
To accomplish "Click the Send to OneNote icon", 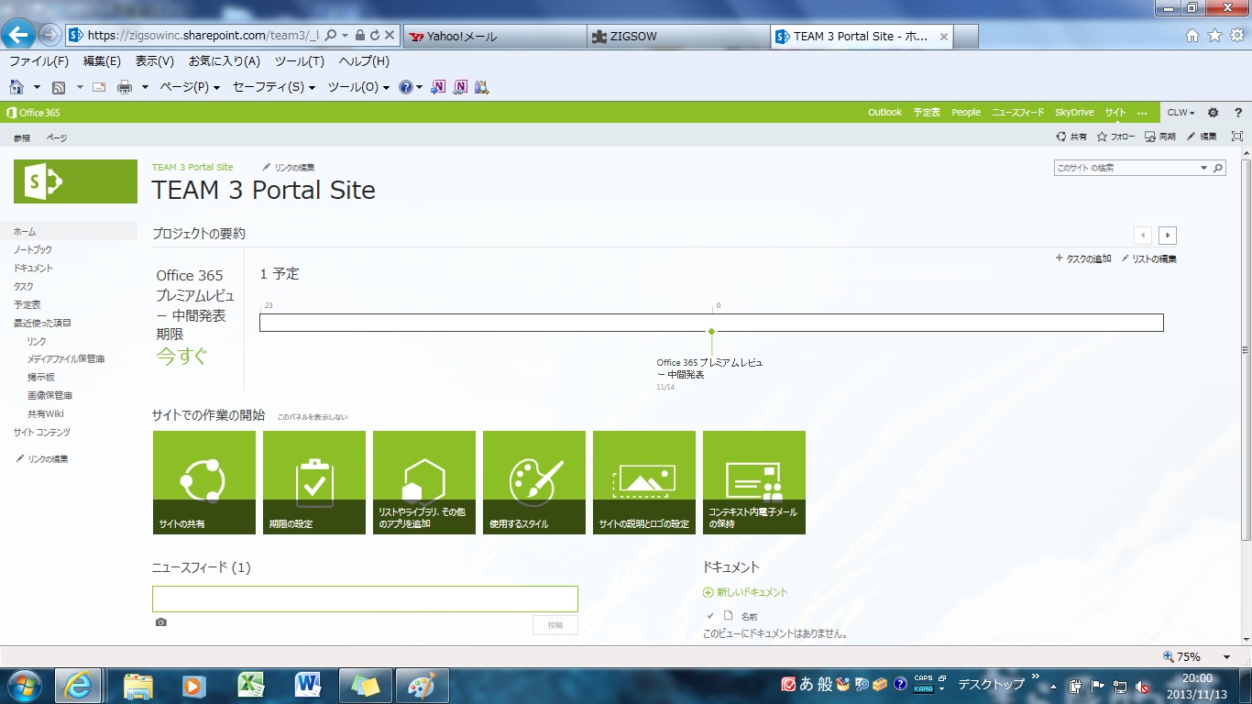I will (x=438, y=87).
